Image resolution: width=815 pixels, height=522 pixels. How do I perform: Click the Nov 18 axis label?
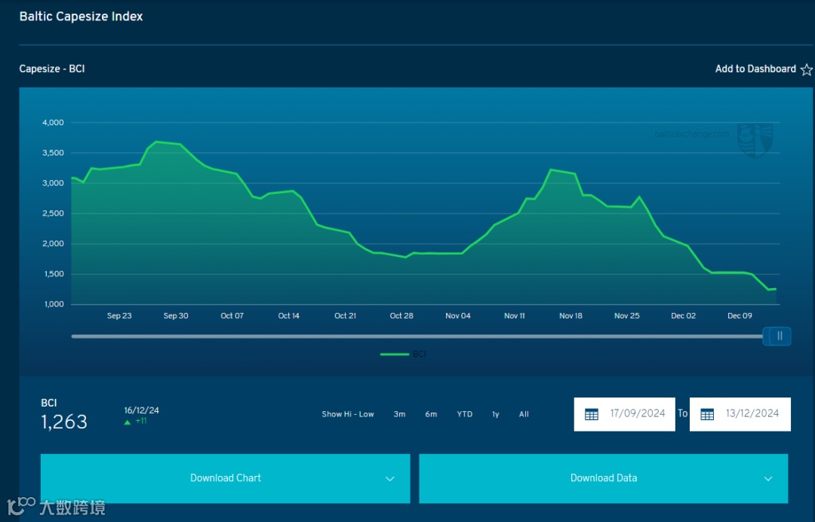tap(570, 316)
